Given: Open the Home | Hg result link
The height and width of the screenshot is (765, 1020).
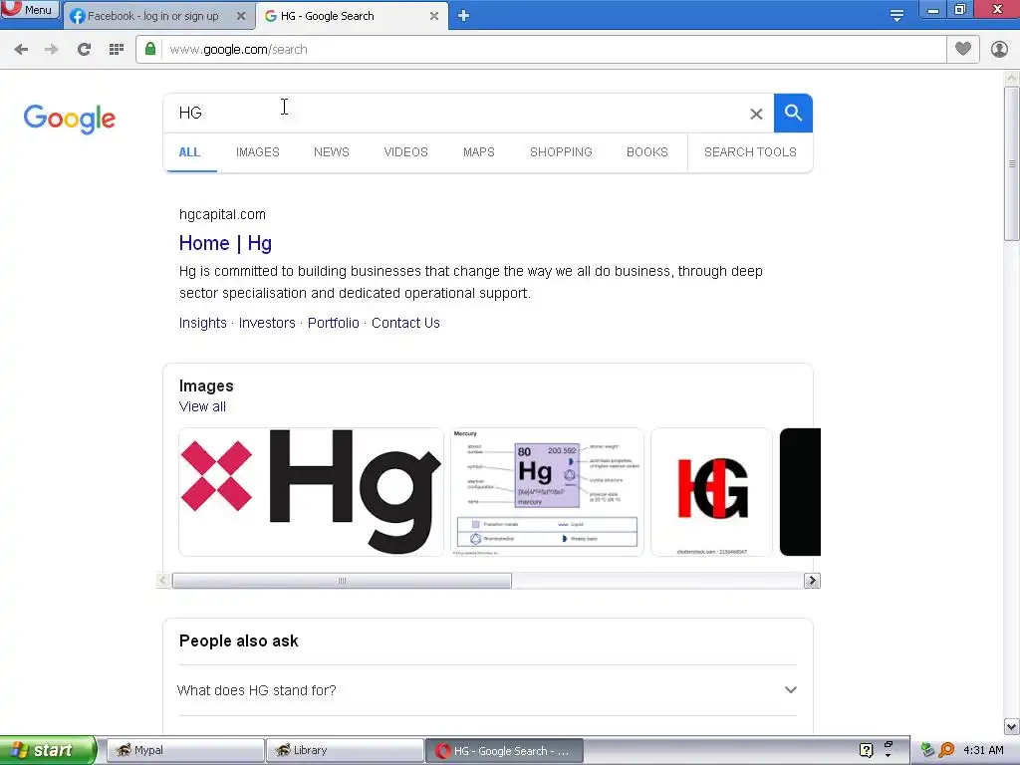Looking at the screenshot, I should [225, 243].
